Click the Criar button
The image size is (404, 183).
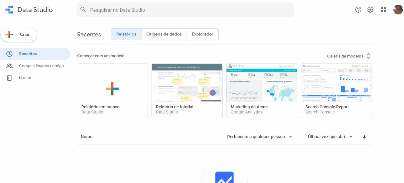19,35
